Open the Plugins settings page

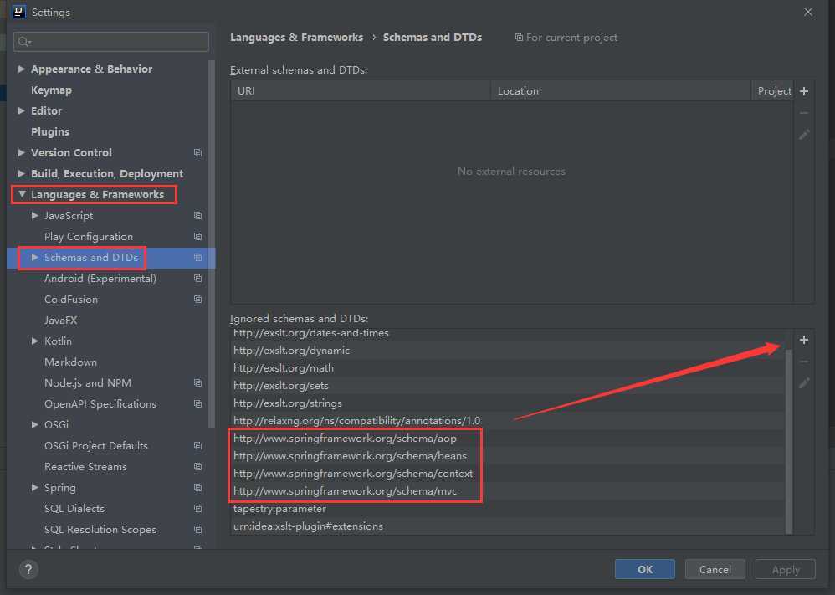(x=50, y=131)
